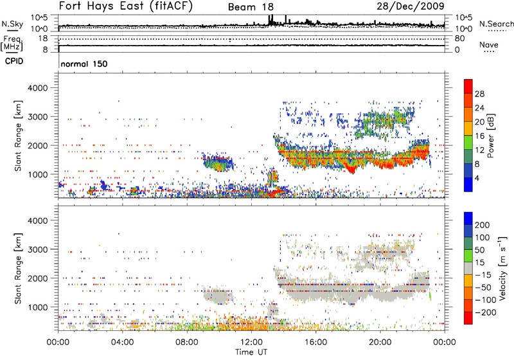514x356 pixels.
Task: Select the 'Freq. [MHz]' axis label
Action: (x=12, y=43)
